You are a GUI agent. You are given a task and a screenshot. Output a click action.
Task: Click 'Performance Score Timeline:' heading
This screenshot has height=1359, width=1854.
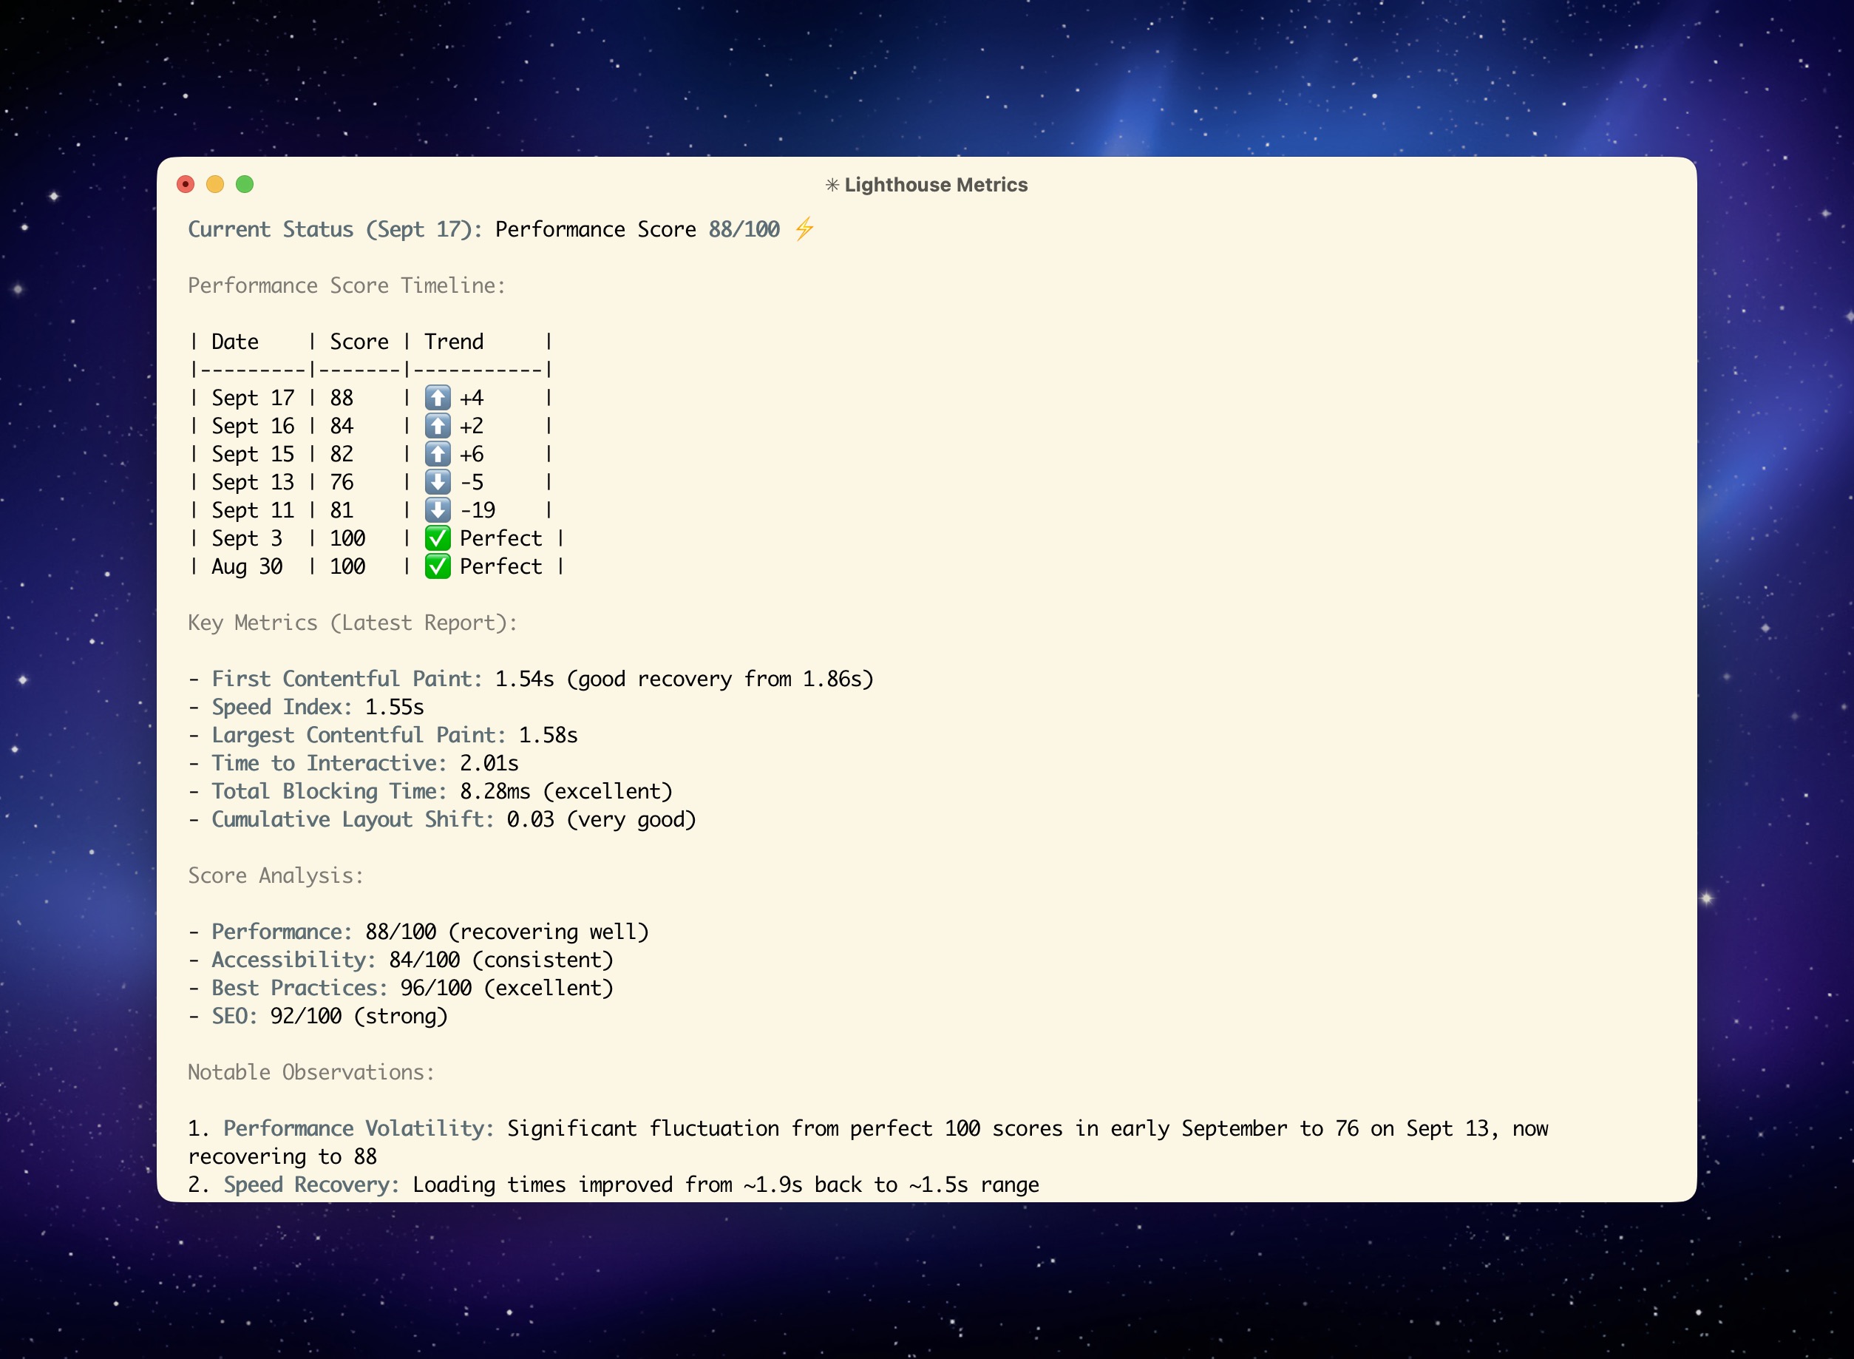click(347, 285)
